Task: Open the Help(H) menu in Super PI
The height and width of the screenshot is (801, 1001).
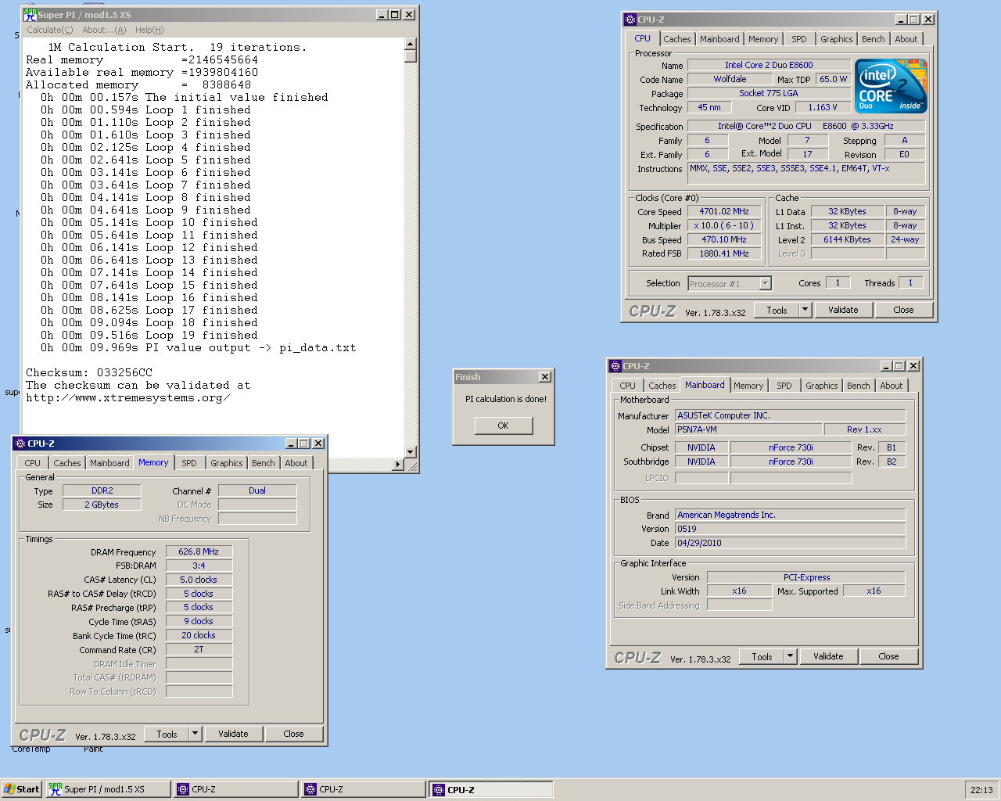Action: coord(149,30)
